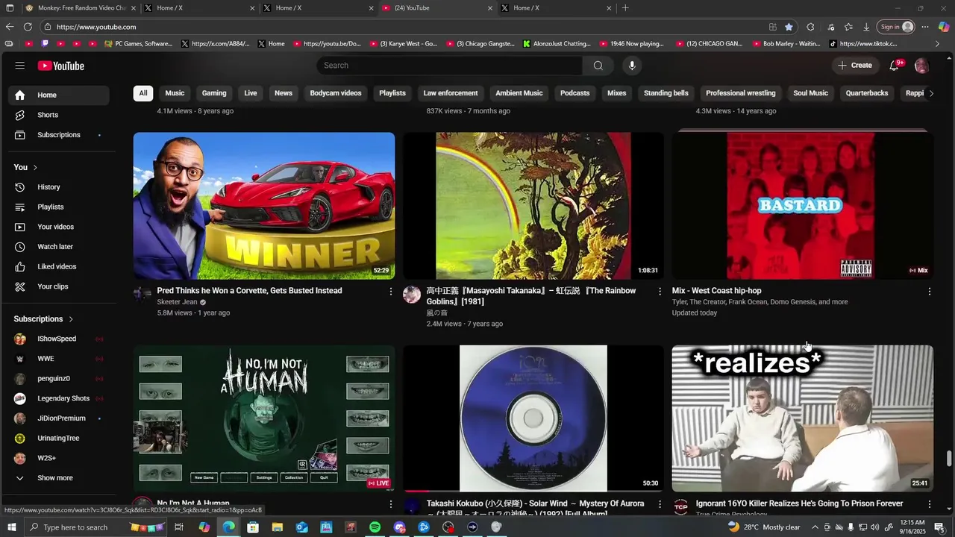955x537 pixels.
Task: Open Edge Settings and more menu
Action: tap(925, 27)
